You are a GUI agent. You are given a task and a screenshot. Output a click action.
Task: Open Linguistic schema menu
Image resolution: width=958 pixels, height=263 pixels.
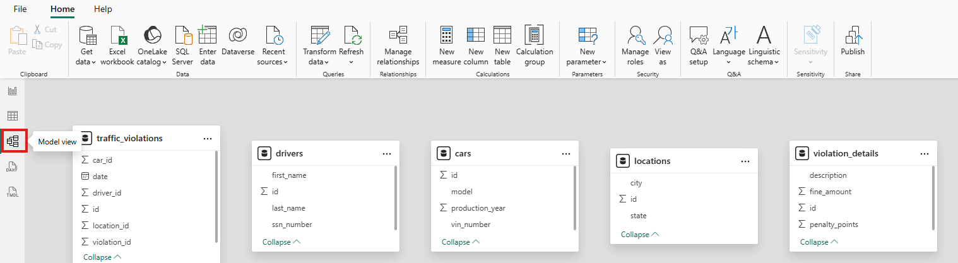click(764, 46)
